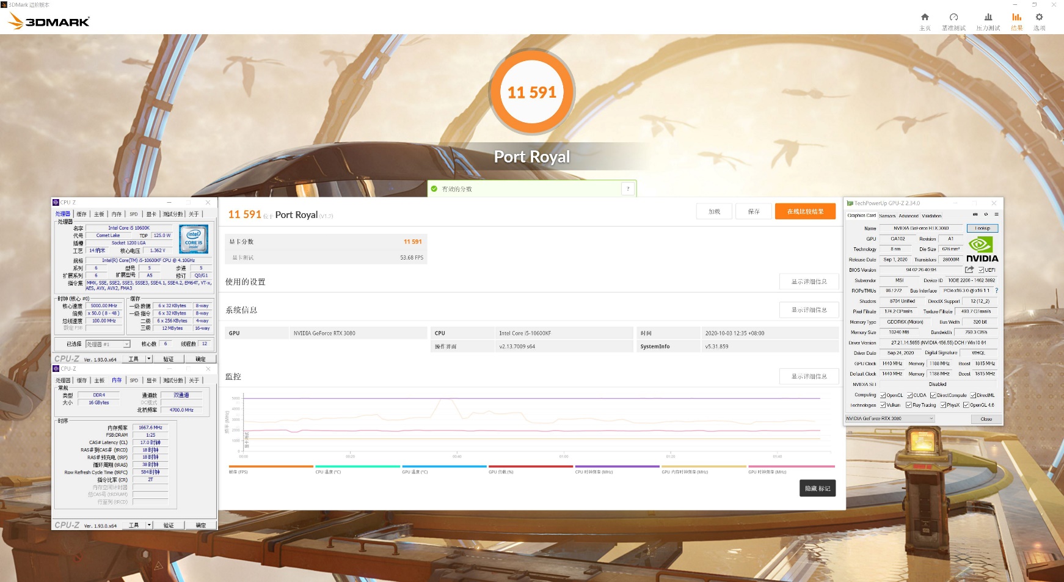Click the GPU-Z refresh icon
This screenshot has width=1064, height=582.
point(986,214)
